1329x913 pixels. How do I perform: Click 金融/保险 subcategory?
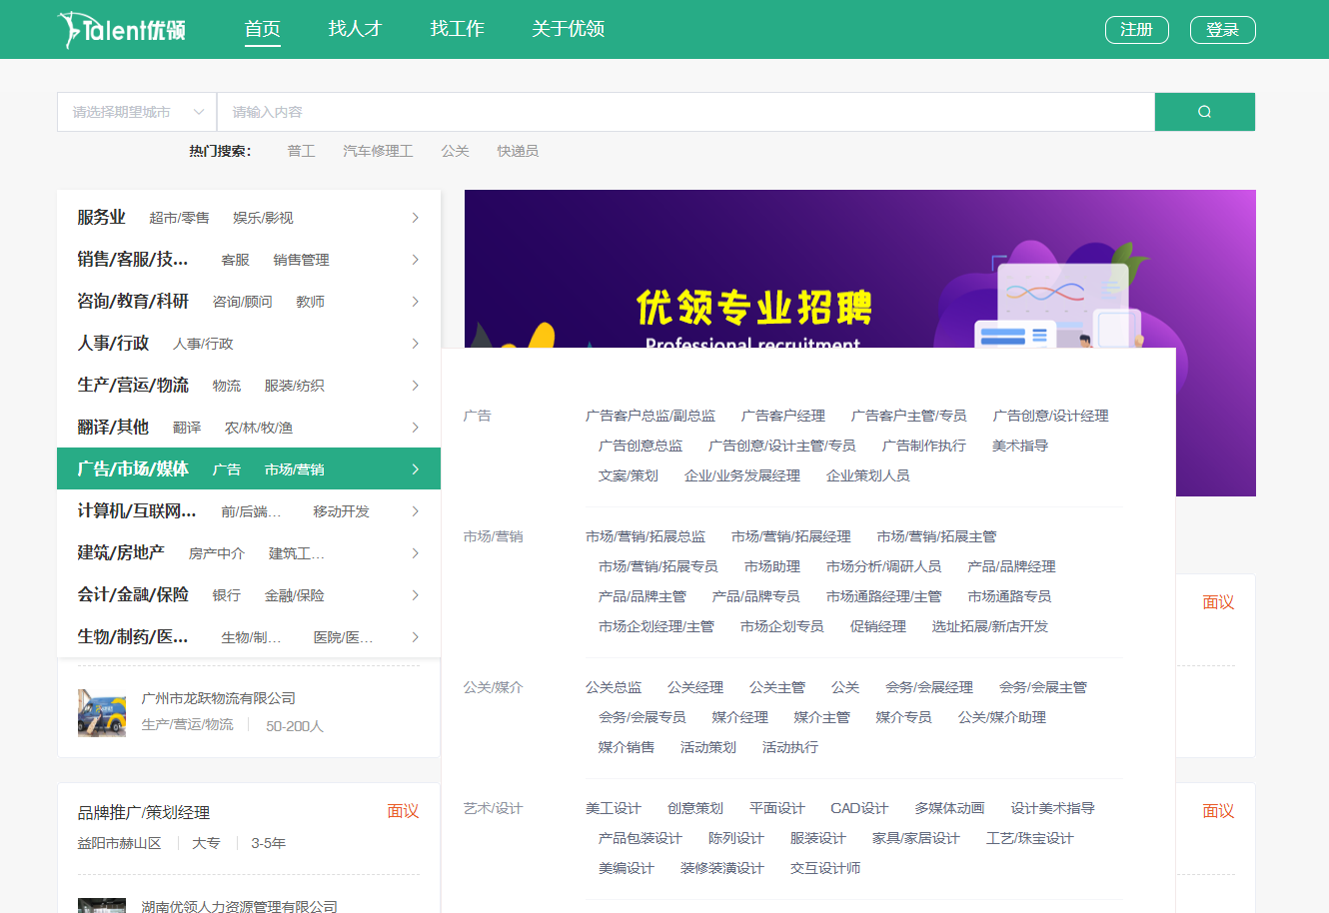click(294, 595)
